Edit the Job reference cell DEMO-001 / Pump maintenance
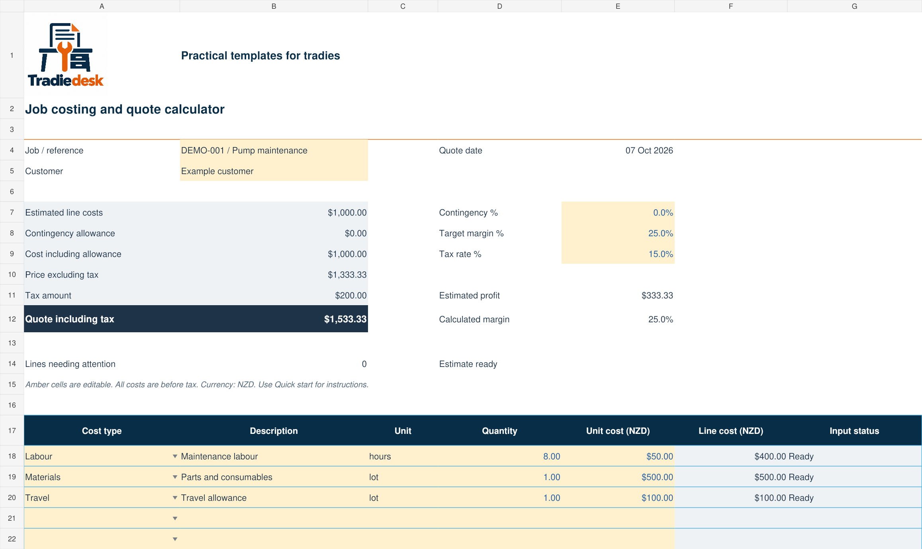Screen dimensions: 922x549 (274, 150)
